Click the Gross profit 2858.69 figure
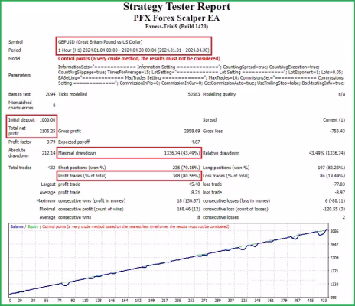 192,131
